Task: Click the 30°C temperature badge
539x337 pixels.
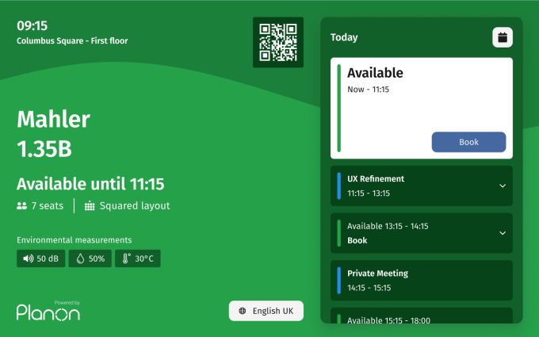Action: point(138,258)
